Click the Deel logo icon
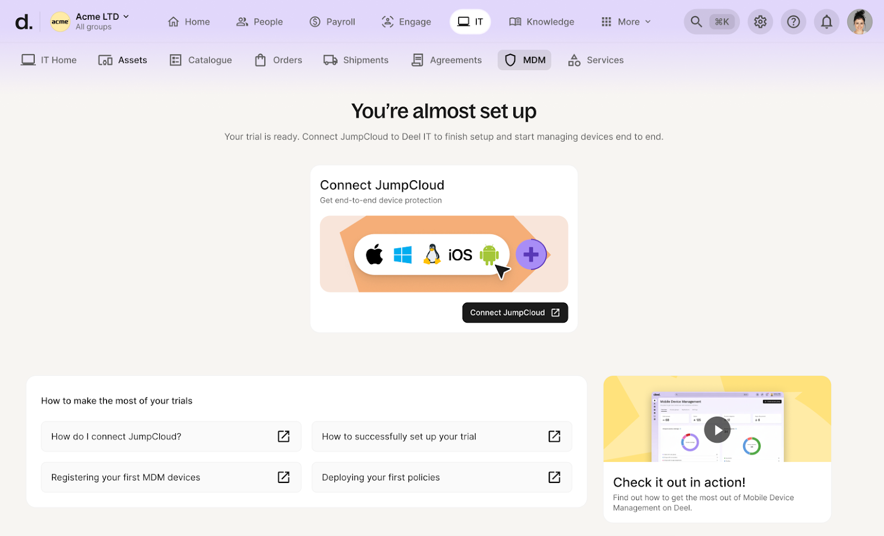This screenshot has height=536, width=884. pos(23,22)
